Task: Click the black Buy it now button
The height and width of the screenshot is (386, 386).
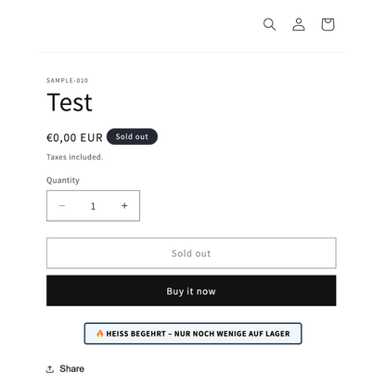Action: [191, 290]
